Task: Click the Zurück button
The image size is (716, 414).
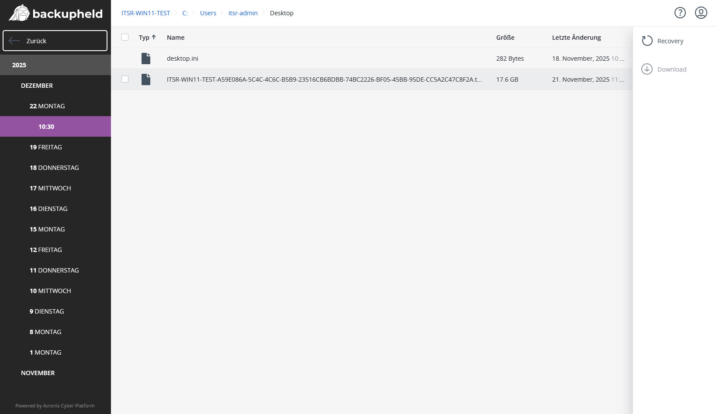Action: tap(55, 41)
